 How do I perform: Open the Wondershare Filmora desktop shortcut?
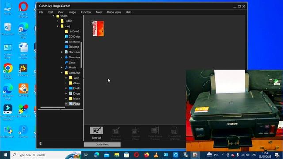[8, 112]
